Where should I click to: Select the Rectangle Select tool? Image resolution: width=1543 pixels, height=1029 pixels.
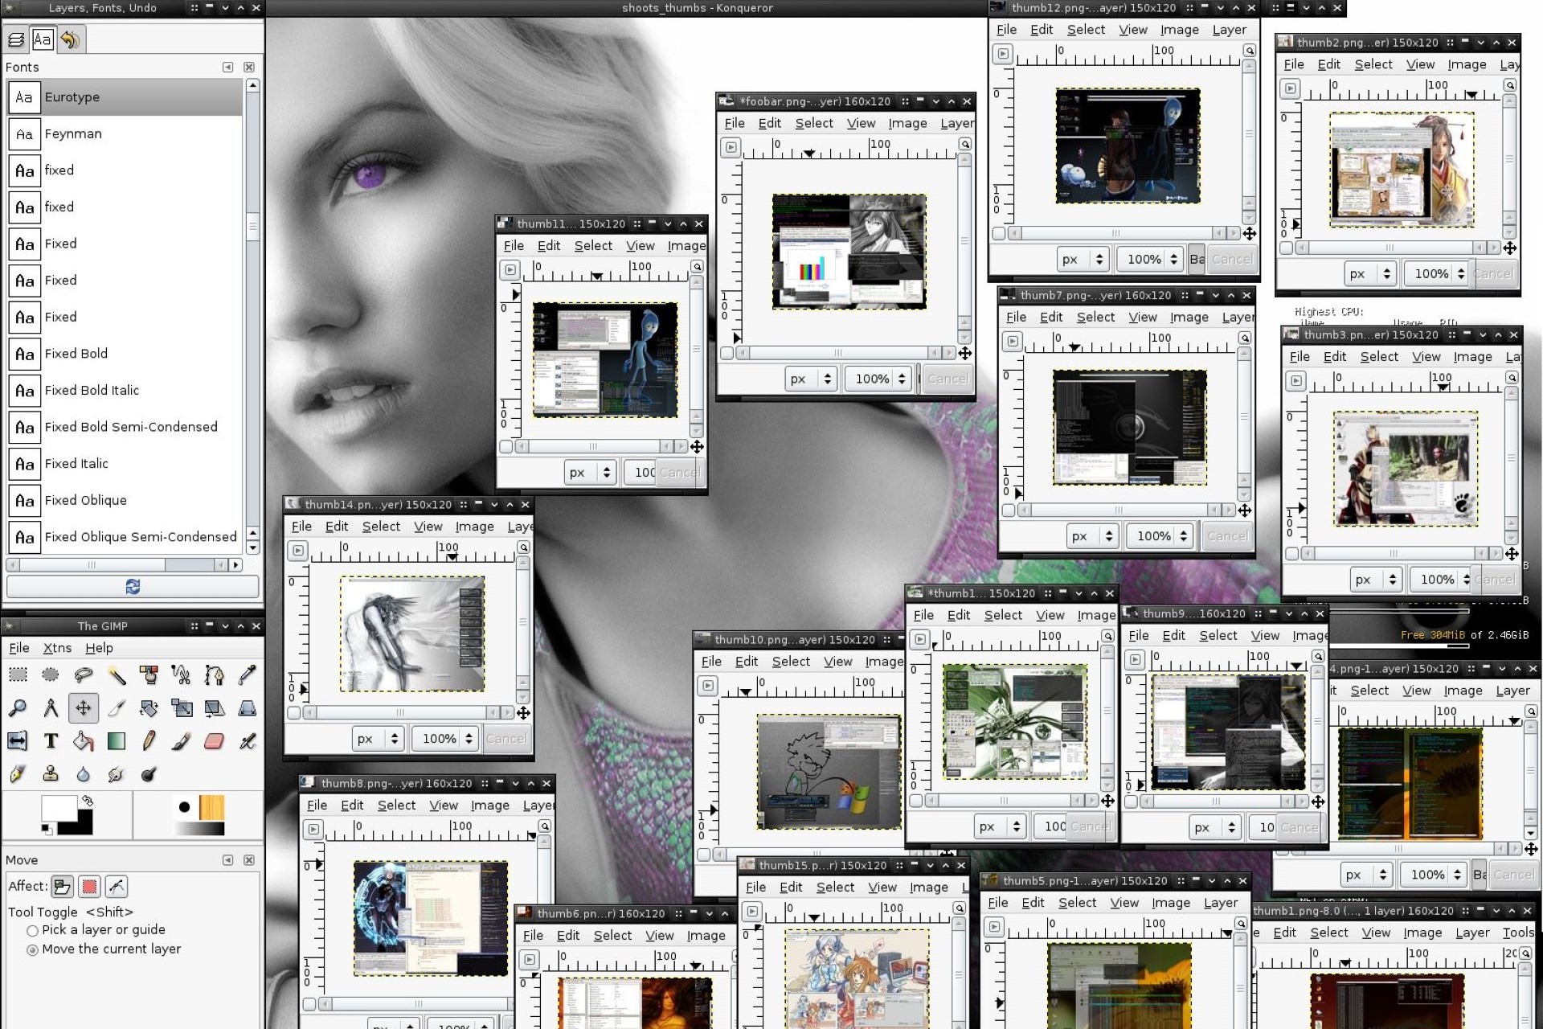pos(18,675)
